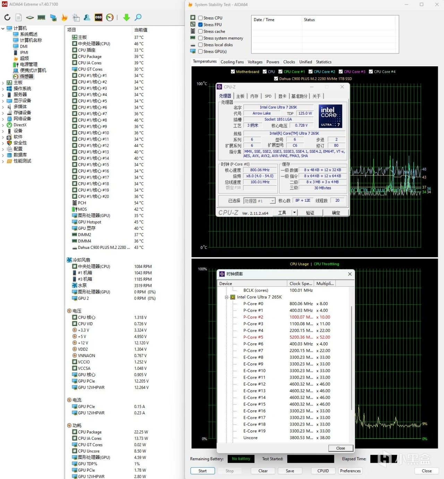This screenshot has height=479, width=444.
Task: Open the OSD panel toolbar icon
Action: tap(99, 17)
